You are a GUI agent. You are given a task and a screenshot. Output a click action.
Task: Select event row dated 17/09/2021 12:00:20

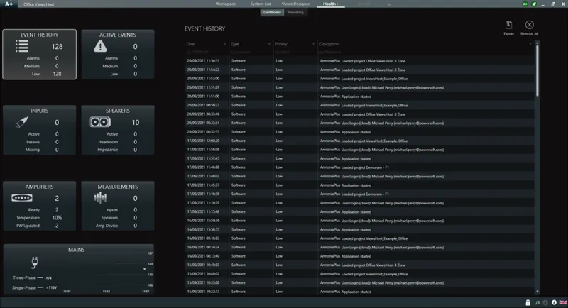tap(359, 141)
